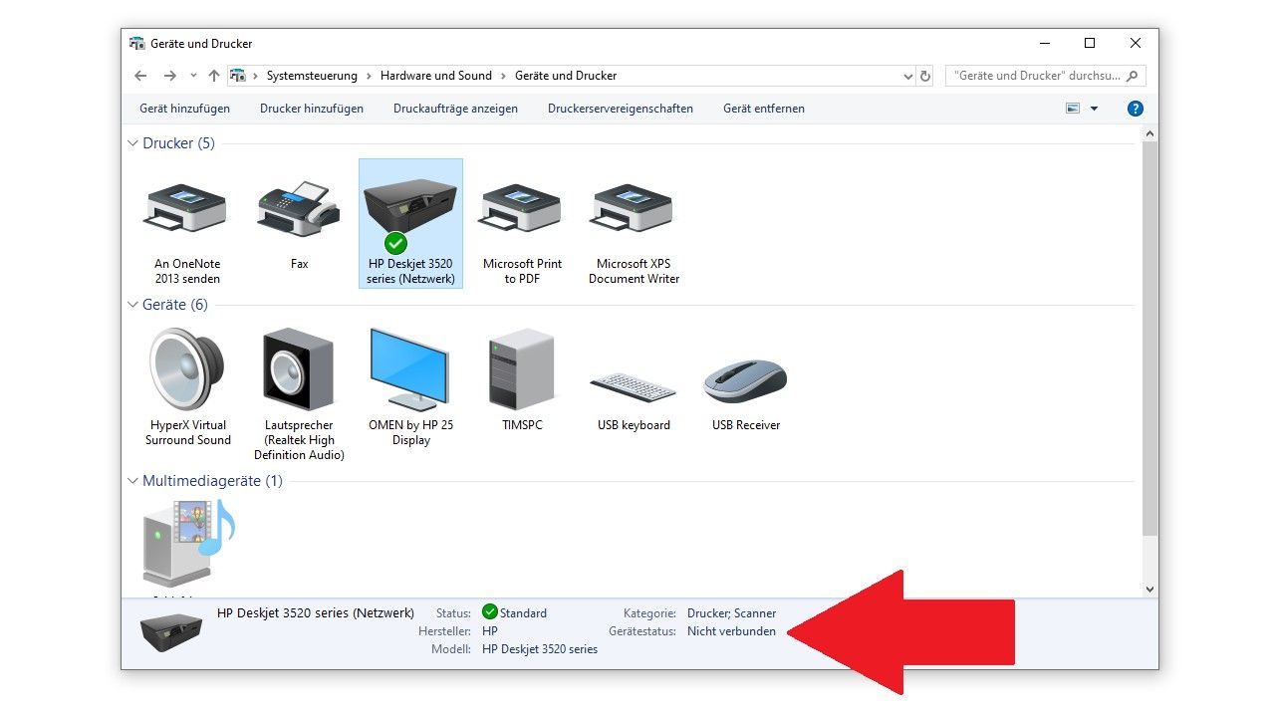Select OMEN by HP 25 Display

click(x=410, y=386)
